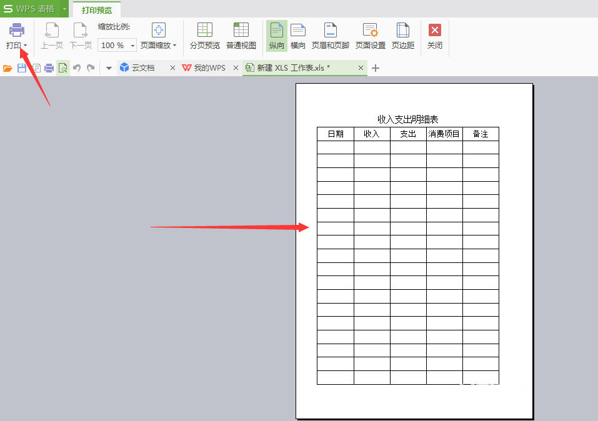Click the quick-access printer icon
Screen dimensions: 598x421
click(49, 68)
